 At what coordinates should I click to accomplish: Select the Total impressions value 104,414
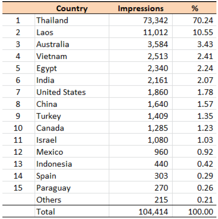coord(153,212)
